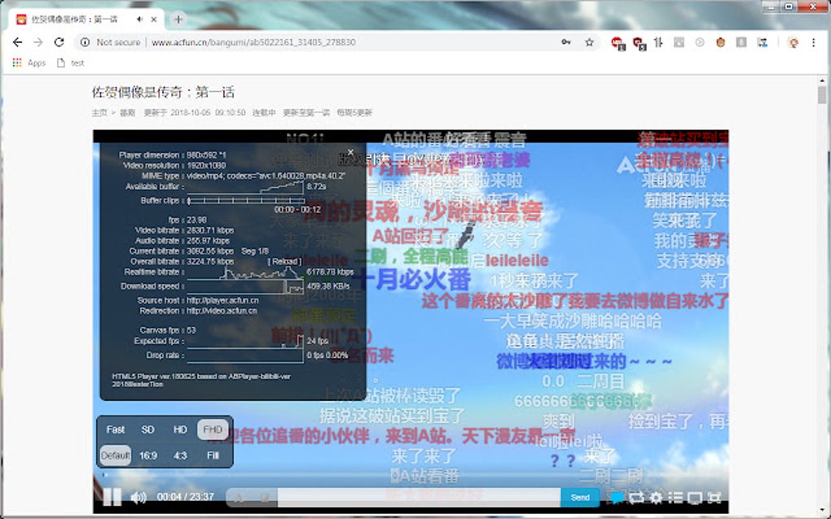The height and width of the screenshot is (519, 831).
Task: Enter fullscreen with the expand icon
Action: point(715,497)
